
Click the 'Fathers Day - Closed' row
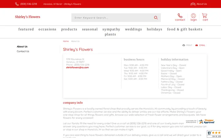coord(172,82)
